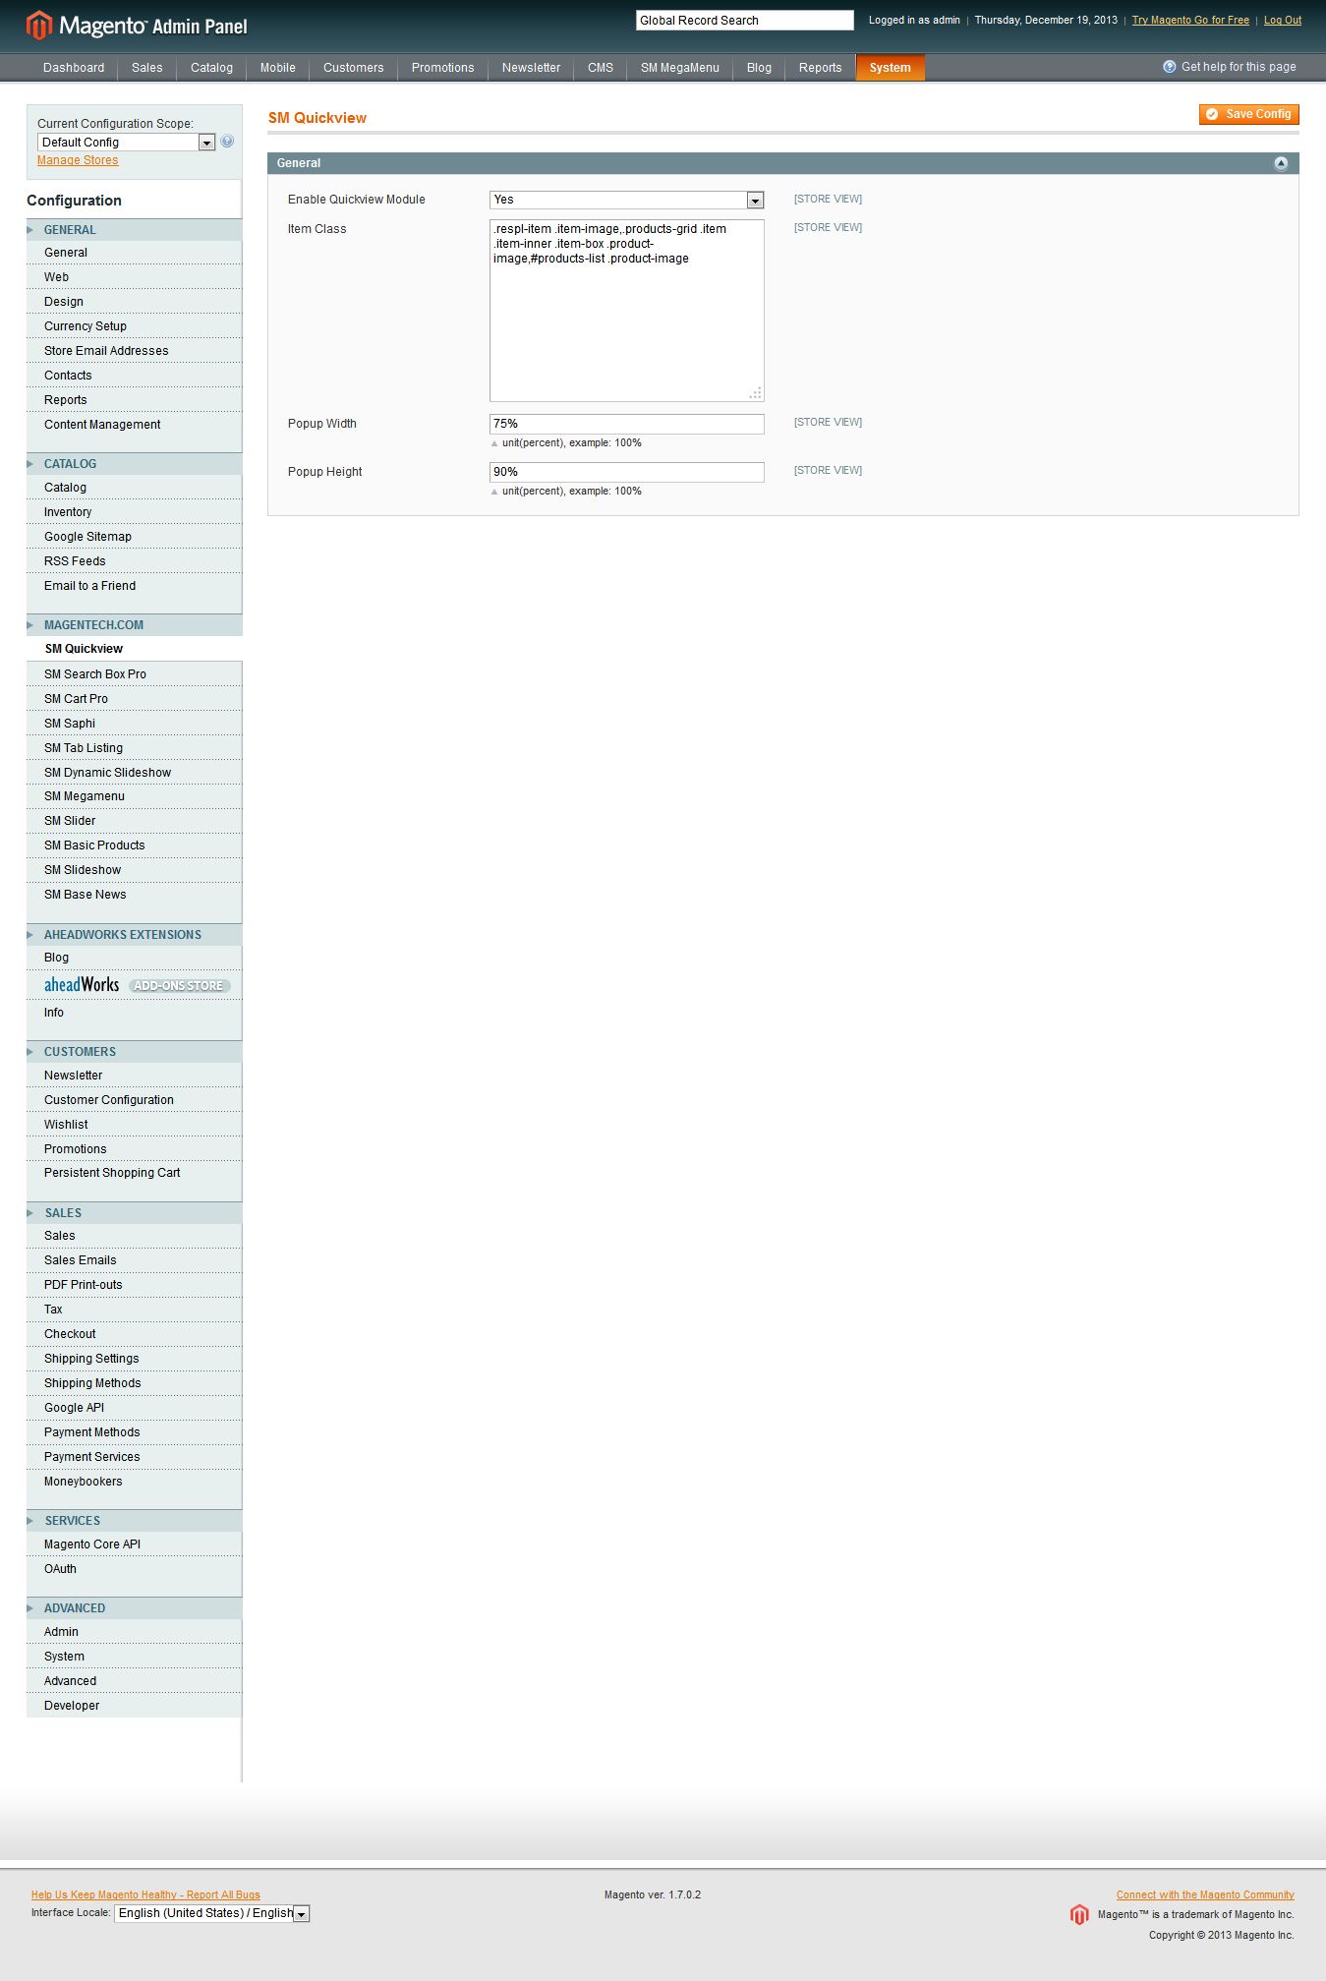Open SM Megamenu sidebar settings
This screenshot has height=1981, width=1326.
(x=134, y=796)
